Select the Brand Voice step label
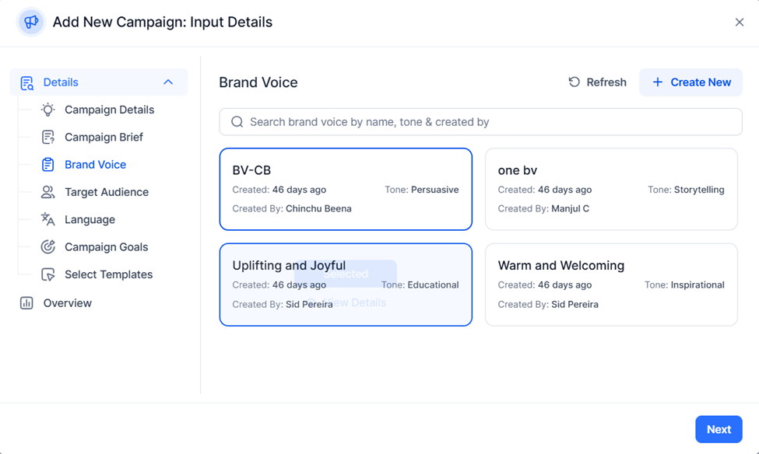 click(95, 165)
